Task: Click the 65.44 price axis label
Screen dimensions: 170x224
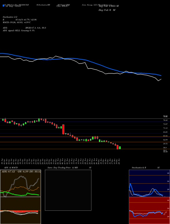Action: point(165,136)
